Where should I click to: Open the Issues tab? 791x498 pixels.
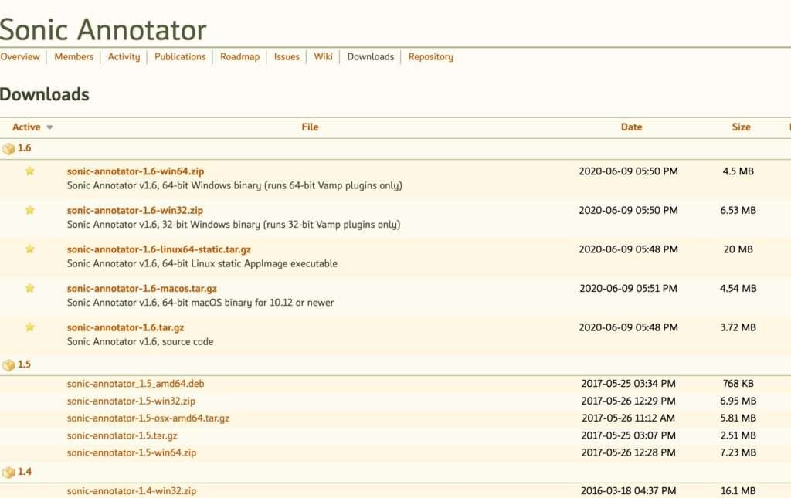(287, 56)
